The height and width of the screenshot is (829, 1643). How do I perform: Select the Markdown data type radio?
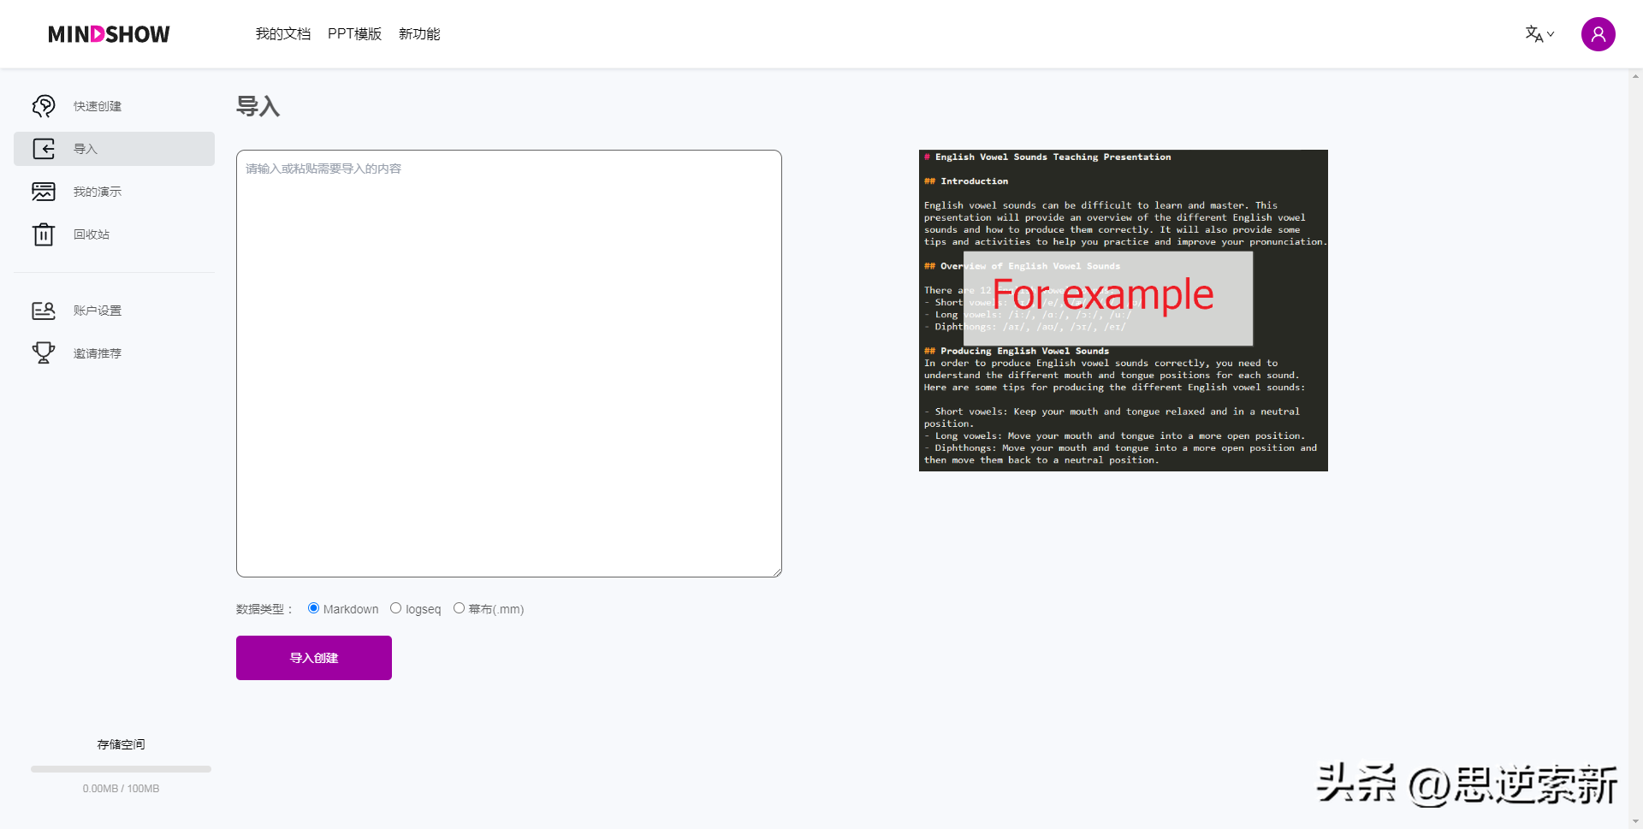click(313, 608)
